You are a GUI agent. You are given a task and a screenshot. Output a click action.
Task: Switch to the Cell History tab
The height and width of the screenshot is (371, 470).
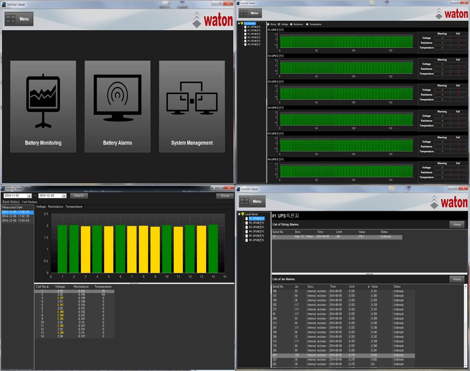[x=30, y=202]
